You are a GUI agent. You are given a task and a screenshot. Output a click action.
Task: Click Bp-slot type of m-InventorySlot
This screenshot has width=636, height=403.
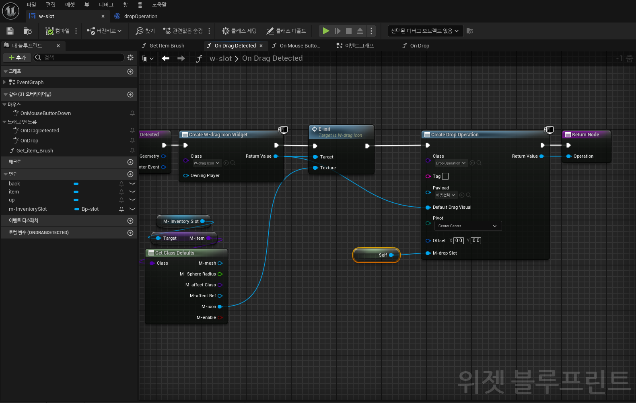(x=86, y=209)
